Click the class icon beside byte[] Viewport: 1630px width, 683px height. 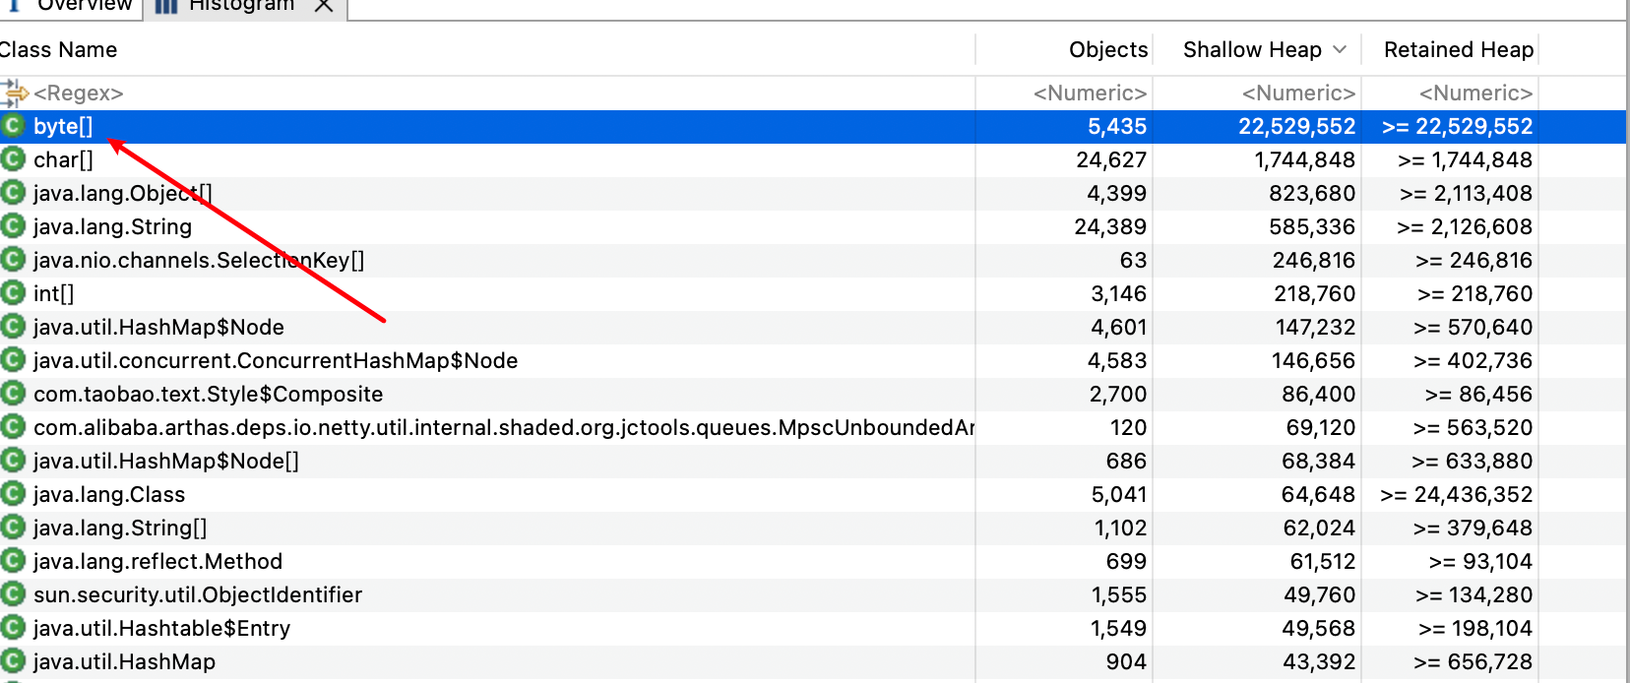point(13,126)
